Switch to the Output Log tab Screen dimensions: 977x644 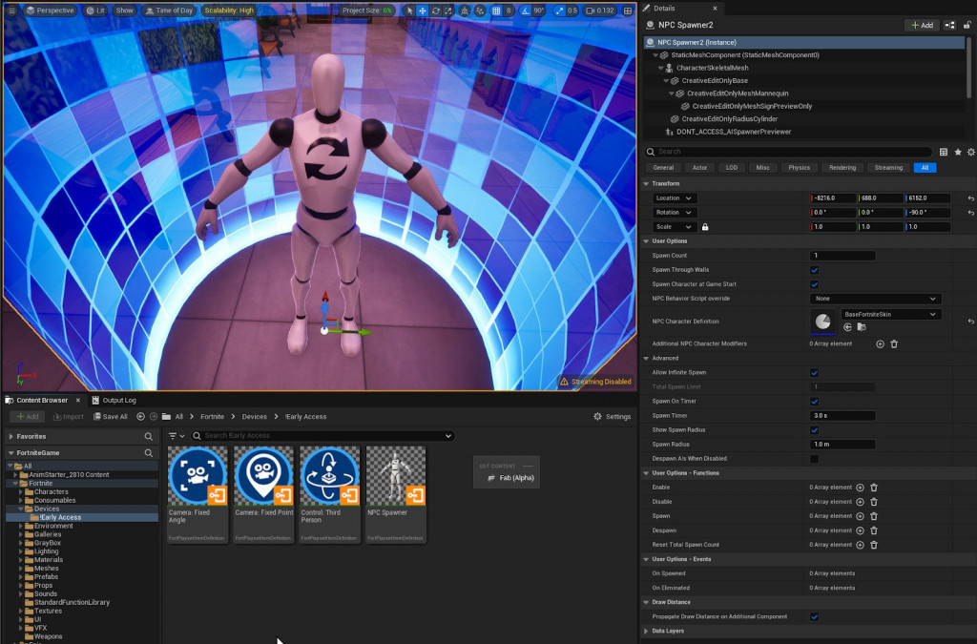click(114, 401)
